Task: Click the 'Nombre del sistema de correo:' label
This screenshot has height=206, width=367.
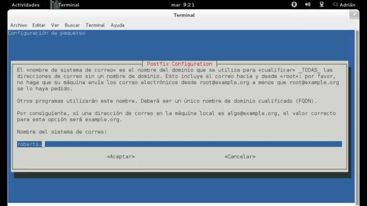Action: pyautogui.click(x=62, y=132)
